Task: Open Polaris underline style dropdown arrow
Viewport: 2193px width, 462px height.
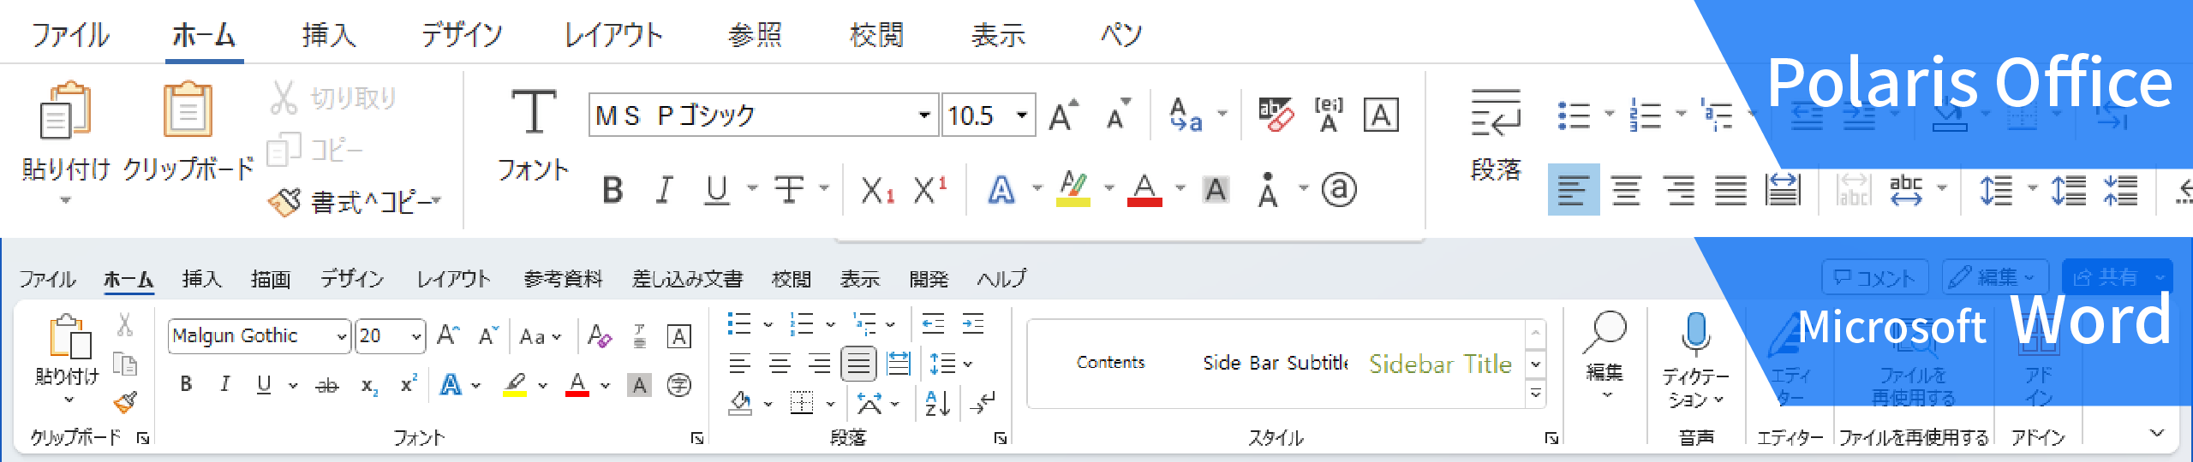Action: pyautogui.click(x=752, y=188)
